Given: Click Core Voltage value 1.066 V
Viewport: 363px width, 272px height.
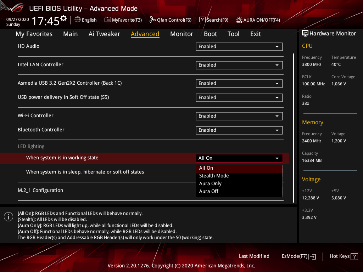Looking at the screenshot, I should click(339, 84).
